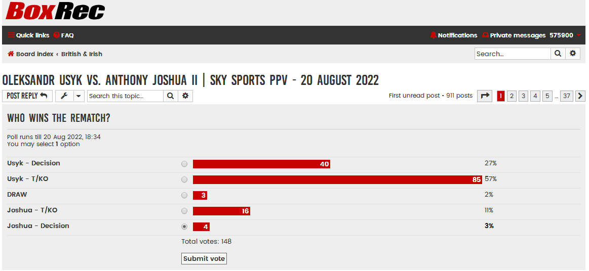Open the FAQ help icon link
The width and height of the screenshot is (589, 271).
[63, 35]
